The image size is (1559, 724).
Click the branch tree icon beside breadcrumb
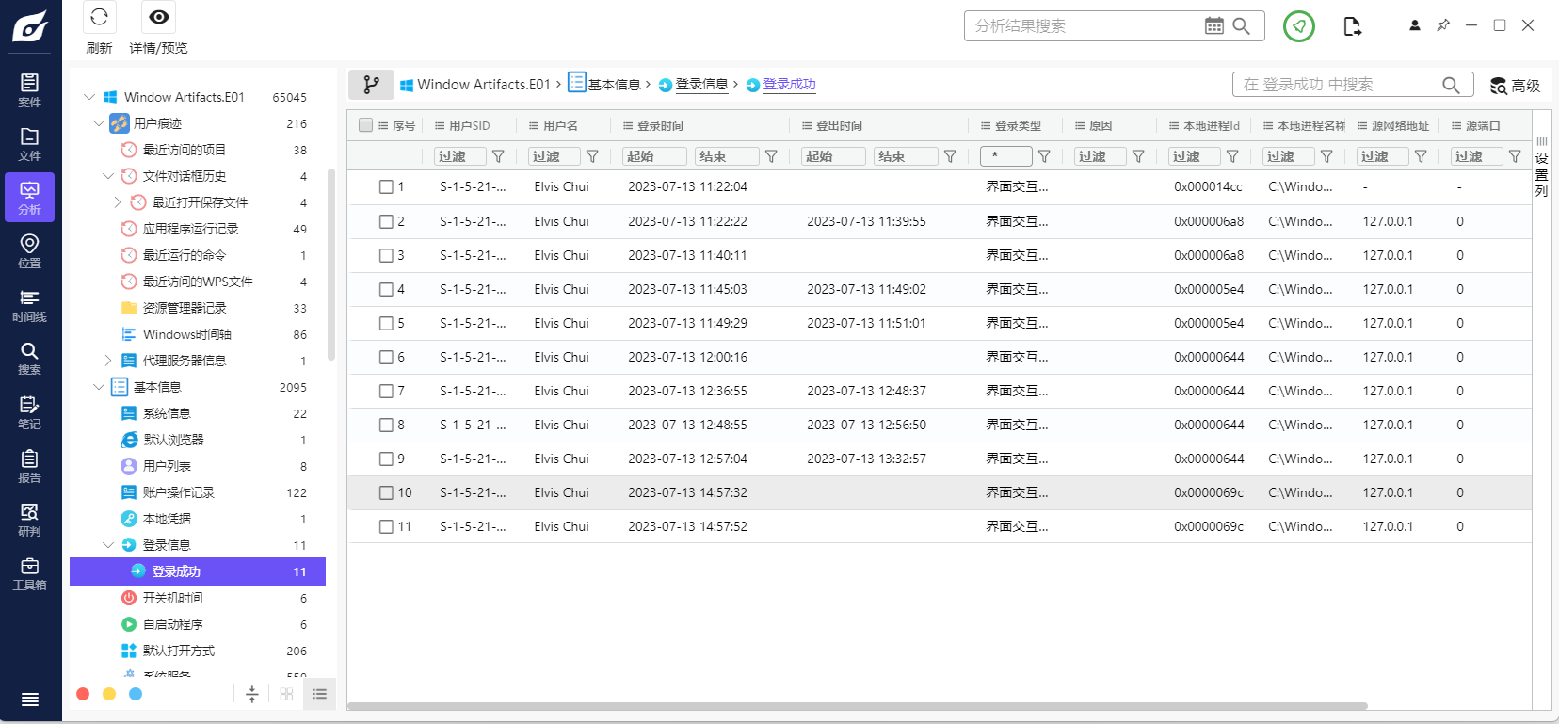[x=371, y=85]
